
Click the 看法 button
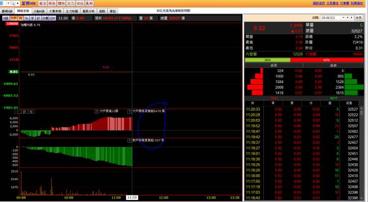42,3
